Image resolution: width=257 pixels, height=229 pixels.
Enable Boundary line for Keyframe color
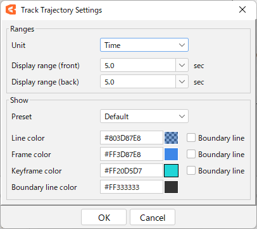tap(191, 170)
